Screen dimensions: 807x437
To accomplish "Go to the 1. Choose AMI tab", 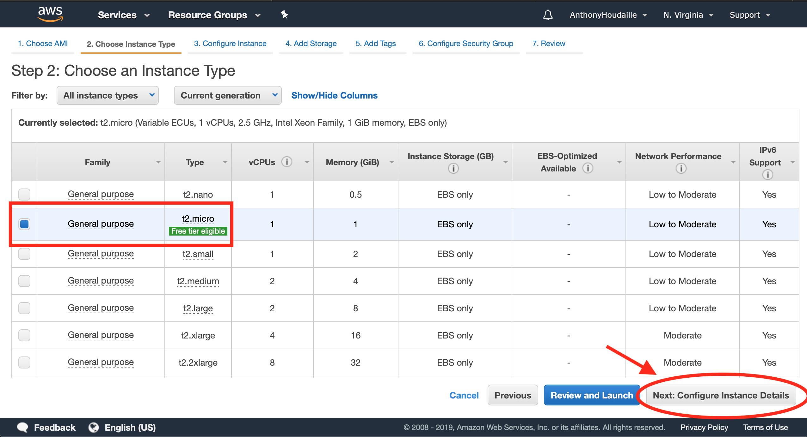I will (43, 44).
